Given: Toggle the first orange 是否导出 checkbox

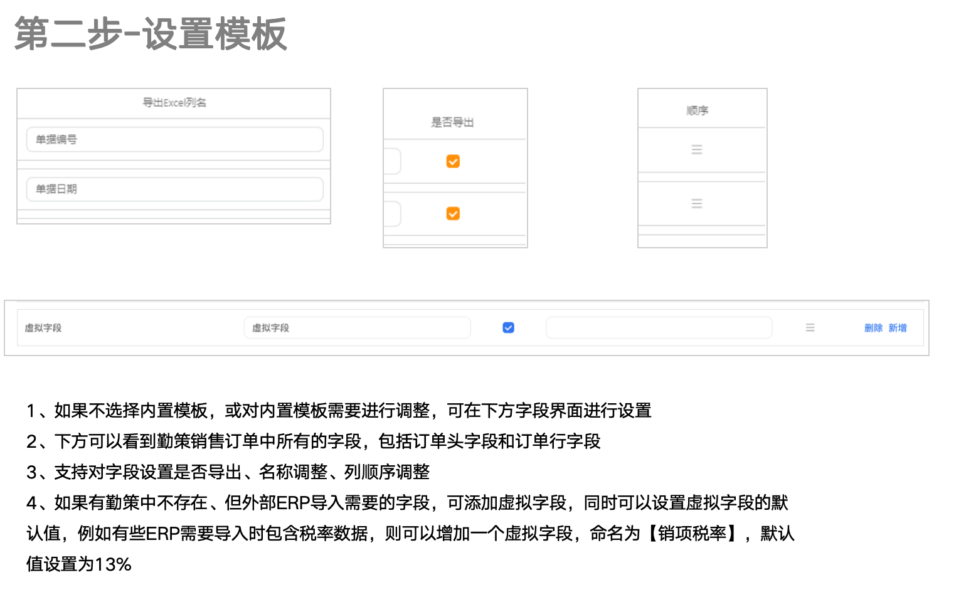Looking at the screenshot, I should (453, 161).
